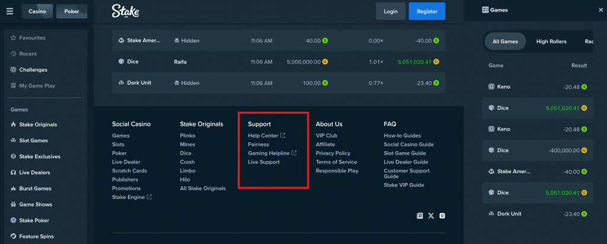Open the Fairness link
Screen dimensions: 607x244
pyautogui.click(x=258, y=145)
